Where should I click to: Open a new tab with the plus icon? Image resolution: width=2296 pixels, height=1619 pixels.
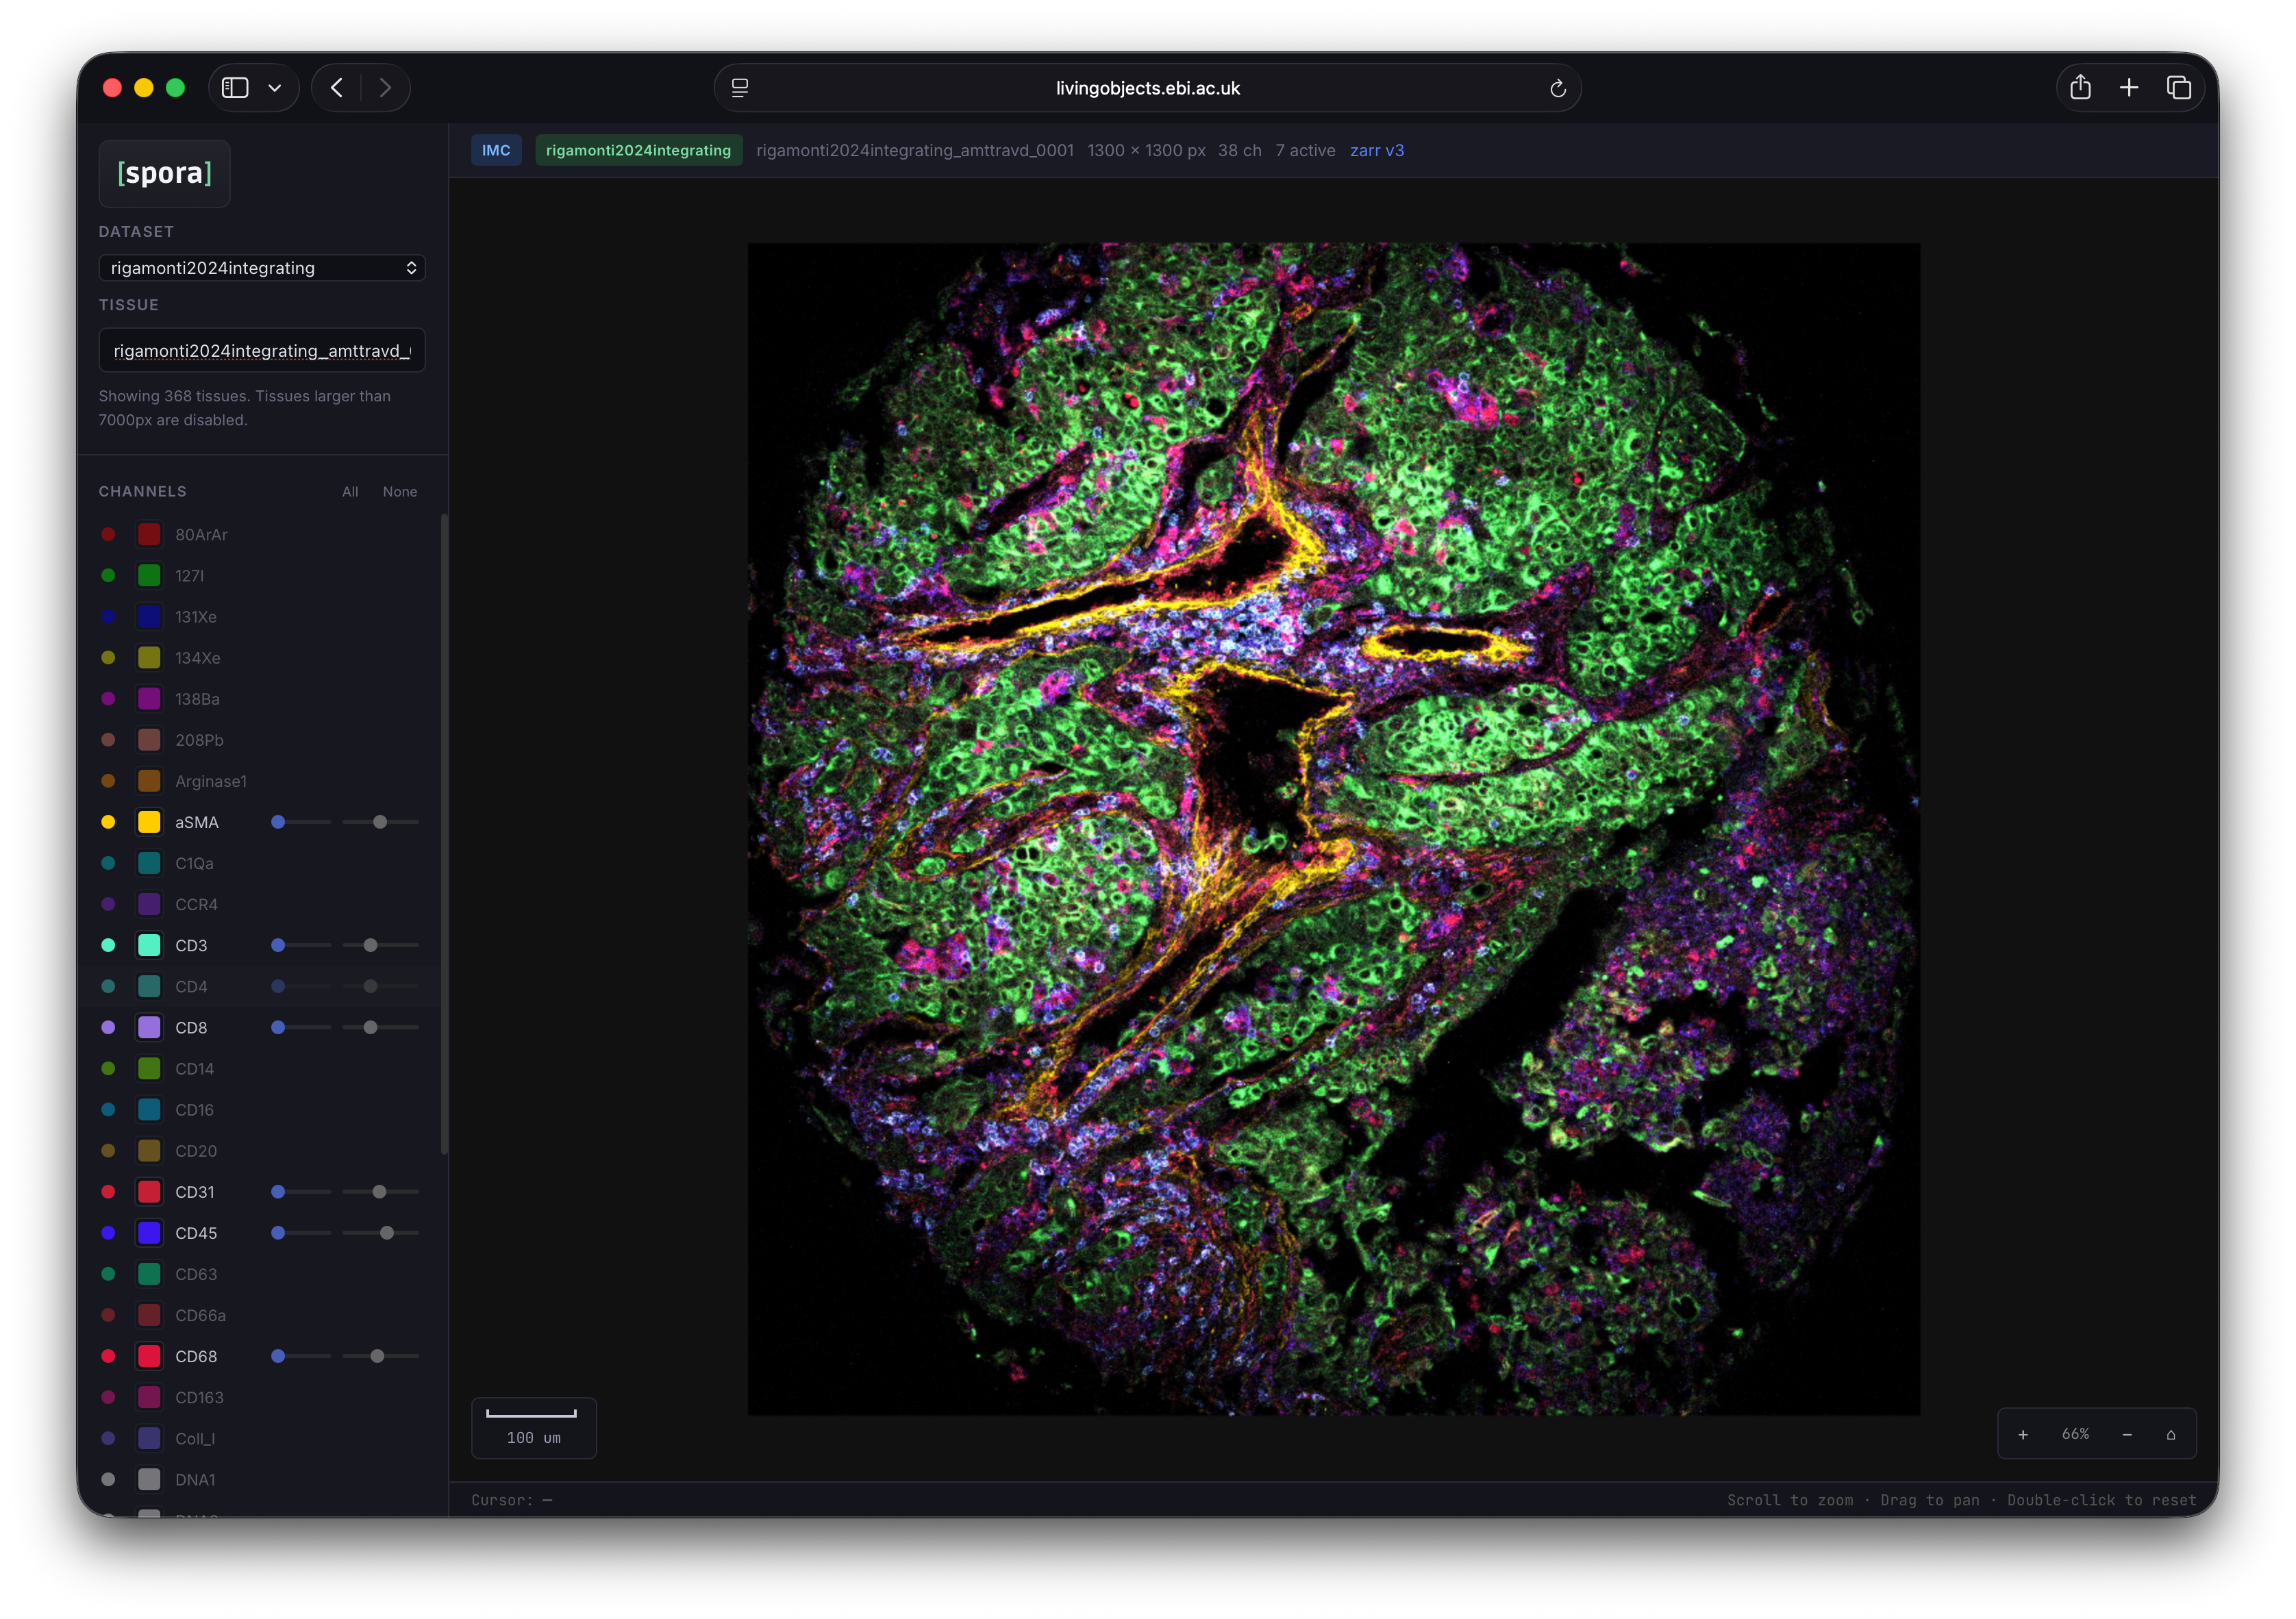tap(2129, 88)
